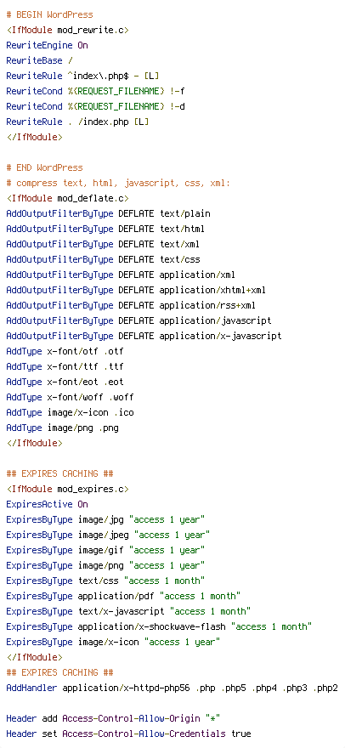345x748 pixels.
Task: Click 'ExpiresActive On' directive
Action: pyautogui.click(x=48, y=504)
